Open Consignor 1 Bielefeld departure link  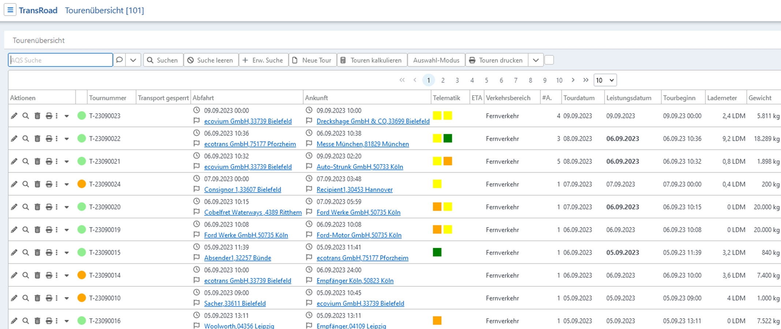click(x=243, y=189)
